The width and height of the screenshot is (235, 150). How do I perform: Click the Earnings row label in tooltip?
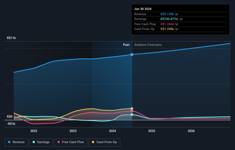pyautogui.click(x=140, y=19)
